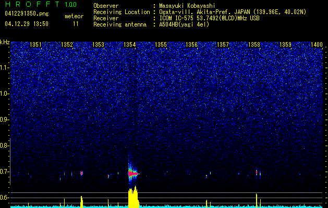Click the 0.9 frequency axis label
The image size is (328, 208).
pyautogui.click(x=5, y=120)
